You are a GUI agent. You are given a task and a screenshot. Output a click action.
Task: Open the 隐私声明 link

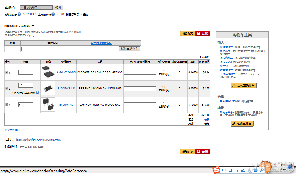(x=55, y=140)
